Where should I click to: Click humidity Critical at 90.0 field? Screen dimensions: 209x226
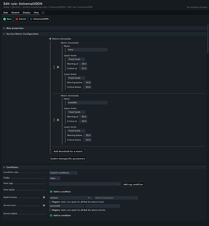coord(83,121)
